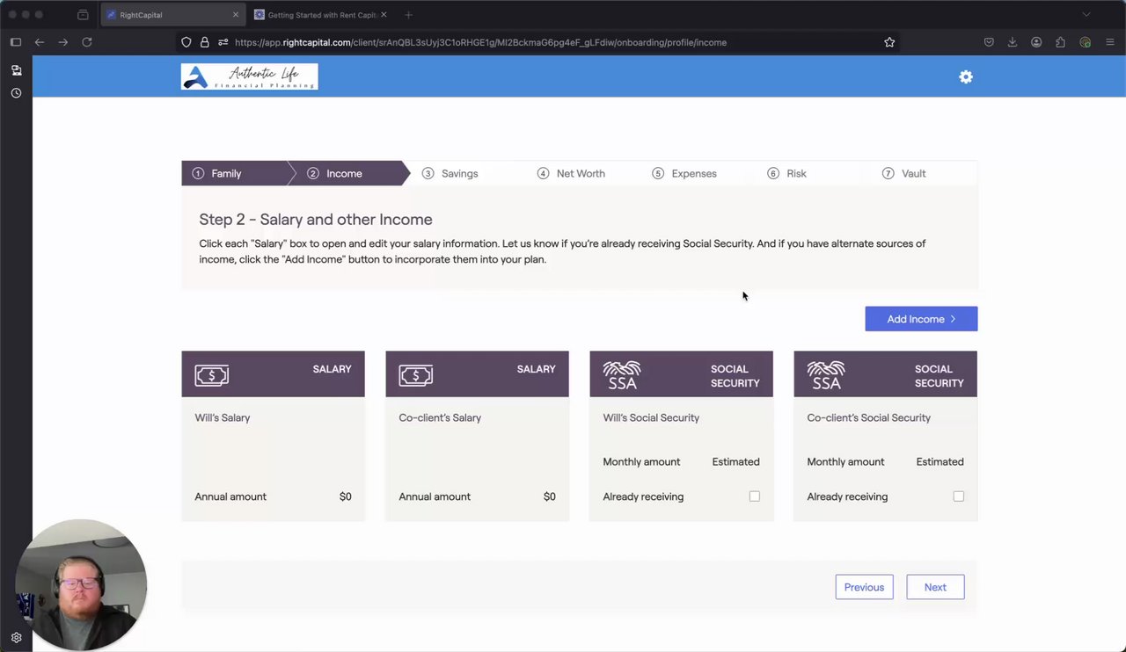Click Co-client's Salary cash icon

tap(416, 375)
